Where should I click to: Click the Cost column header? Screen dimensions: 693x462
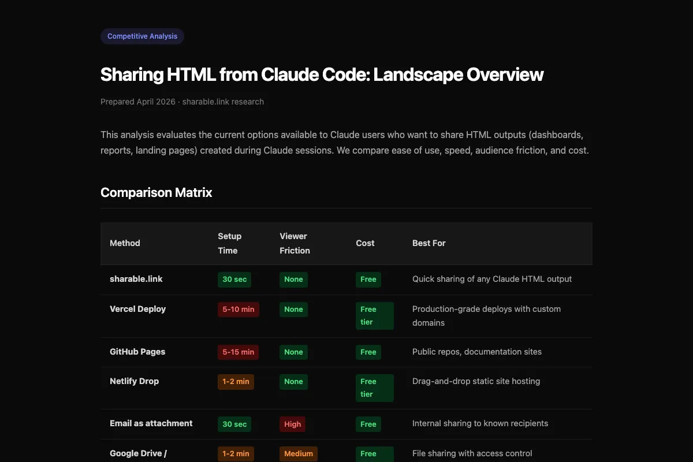365,243
